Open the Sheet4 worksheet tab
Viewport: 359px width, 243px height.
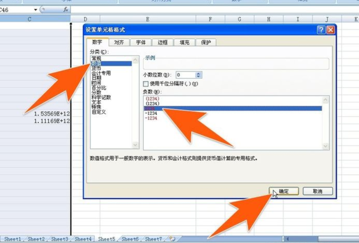[83, 239]
